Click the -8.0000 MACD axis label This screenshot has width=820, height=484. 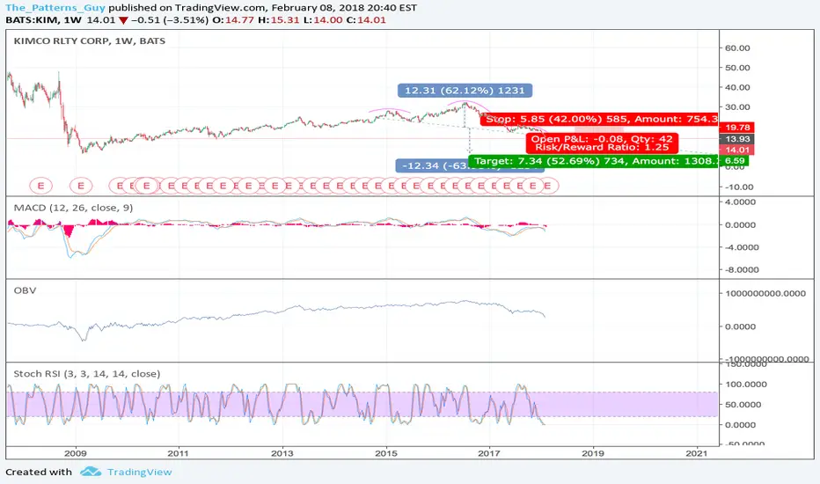point(742,270)
